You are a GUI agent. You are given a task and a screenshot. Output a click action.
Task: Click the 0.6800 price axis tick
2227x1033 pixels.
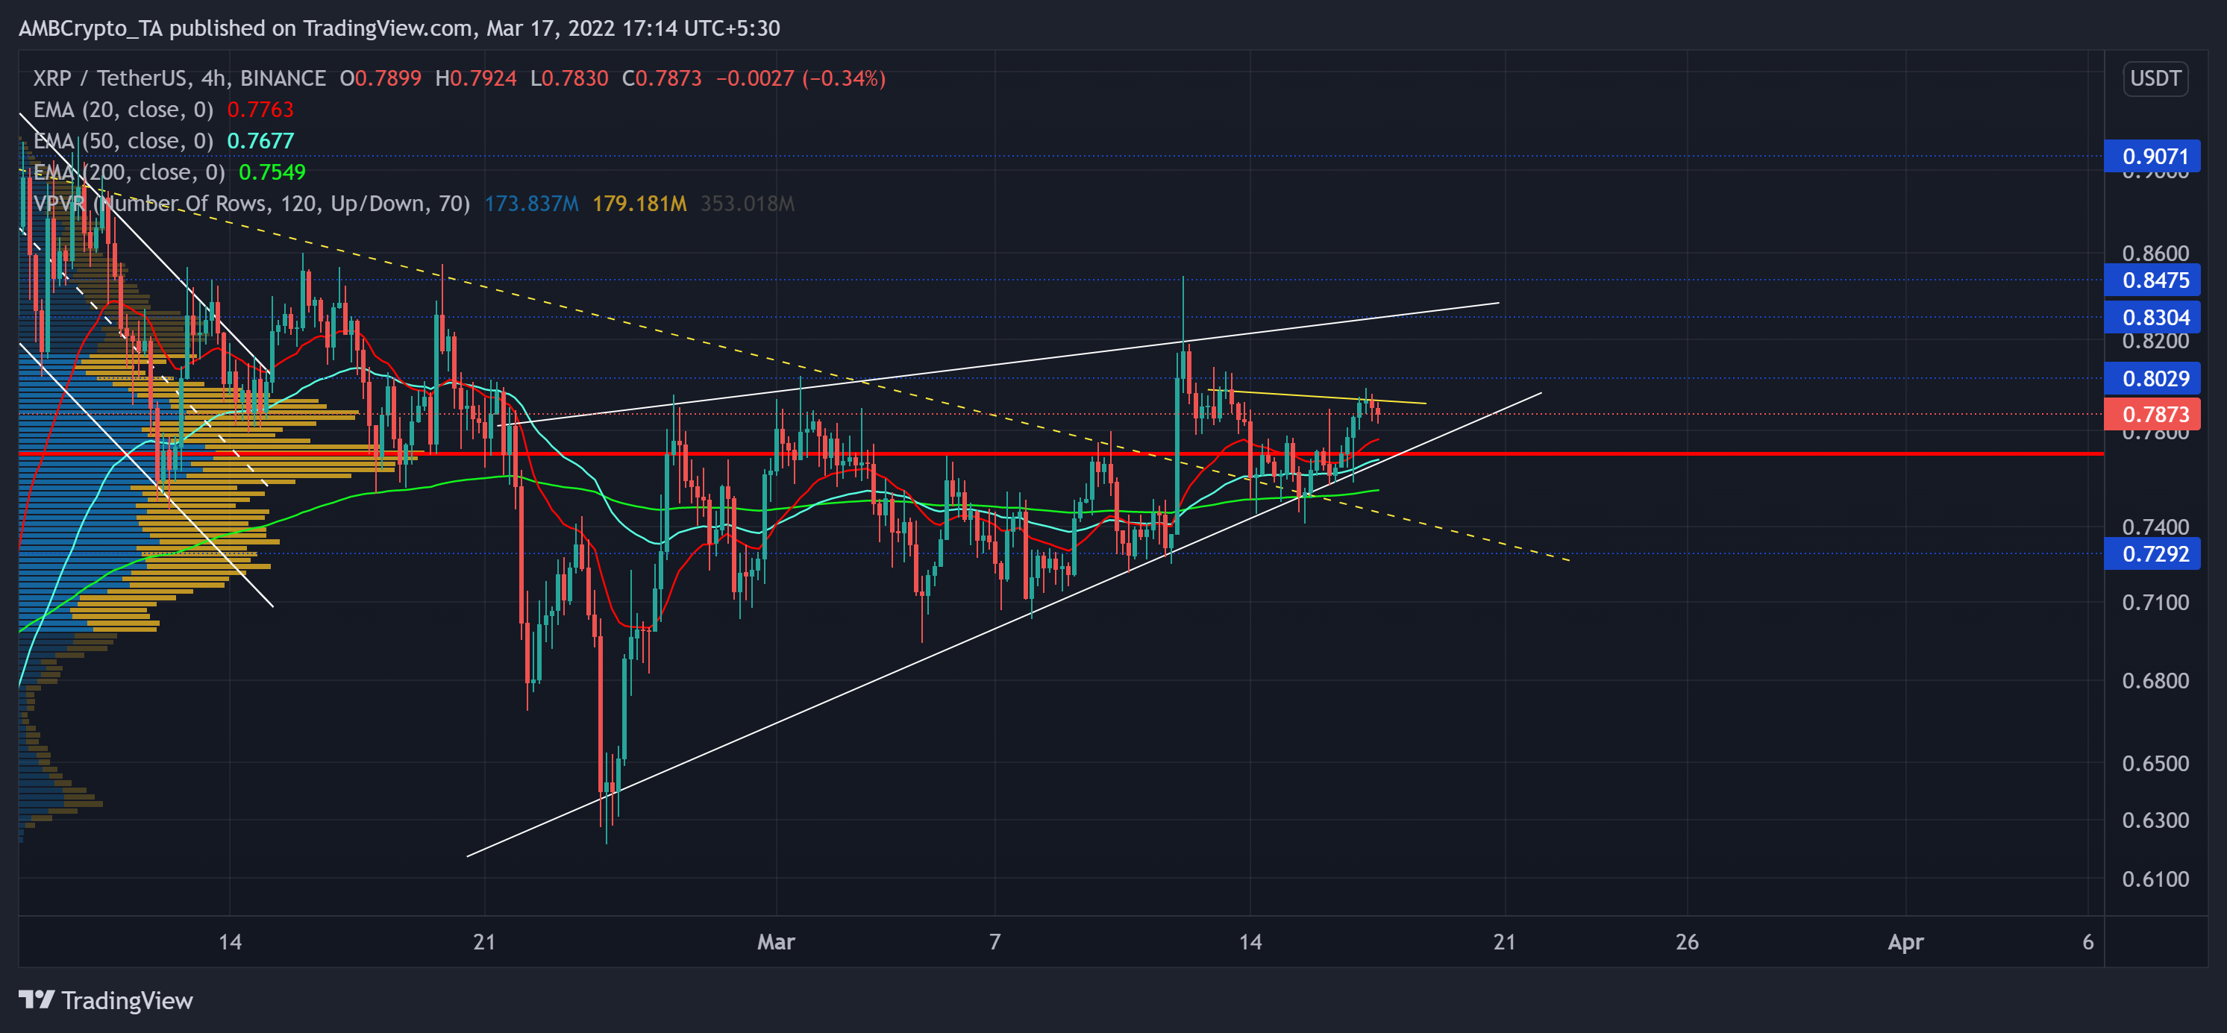tap(2155, 681)
